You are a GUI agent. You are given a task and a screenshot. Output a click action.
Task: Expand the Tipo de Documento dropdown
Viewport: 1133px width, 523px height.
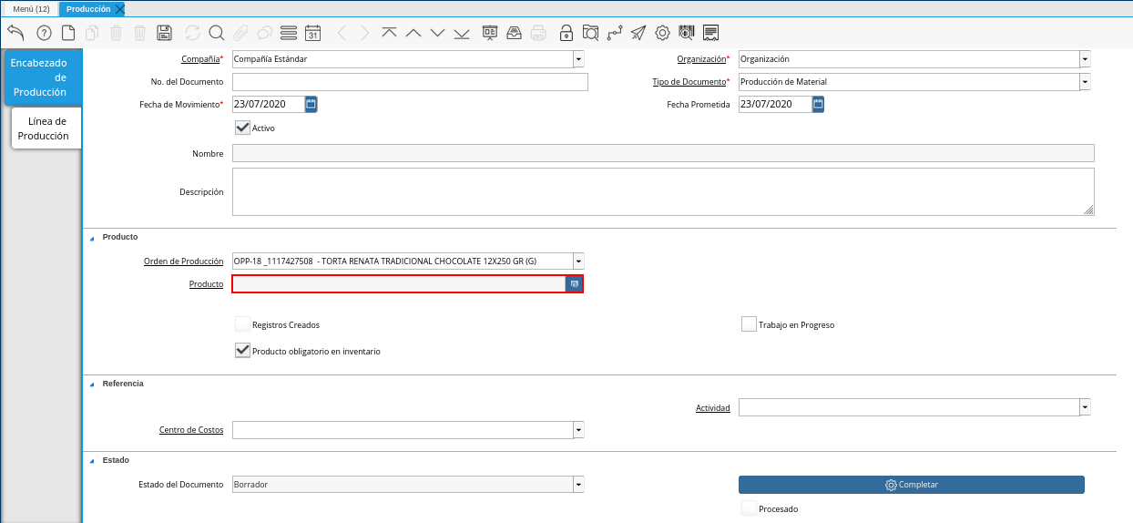1085,82
